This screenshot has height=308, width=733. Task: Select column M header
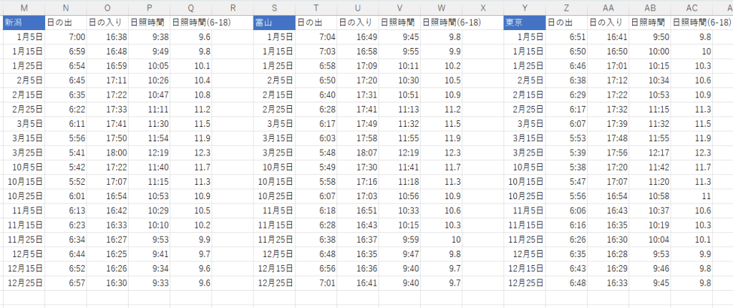coord(24,7)
